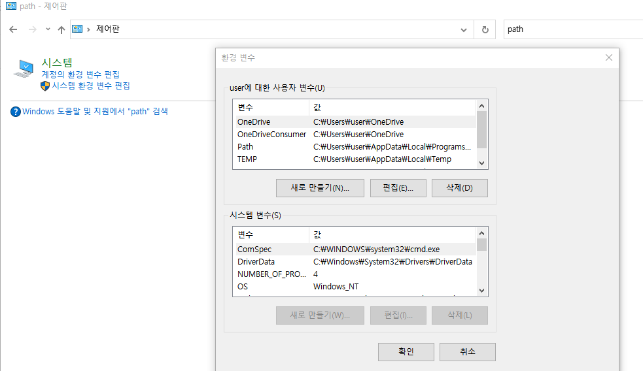Click the blue help question mark icon
This screenshot has width=643, height=371.
[16, 112]
